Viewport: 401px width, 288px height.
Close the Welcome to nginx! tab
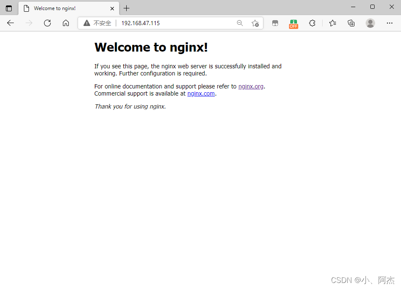(112, 8)
